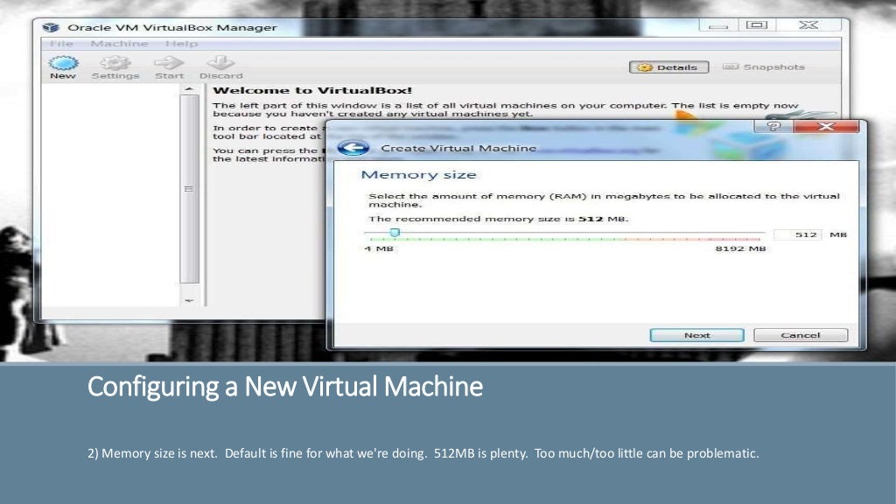Screen dimensions: 896x504
Task: Click the back arrow in Create Virtual Machine
Action: pos(353,148)
